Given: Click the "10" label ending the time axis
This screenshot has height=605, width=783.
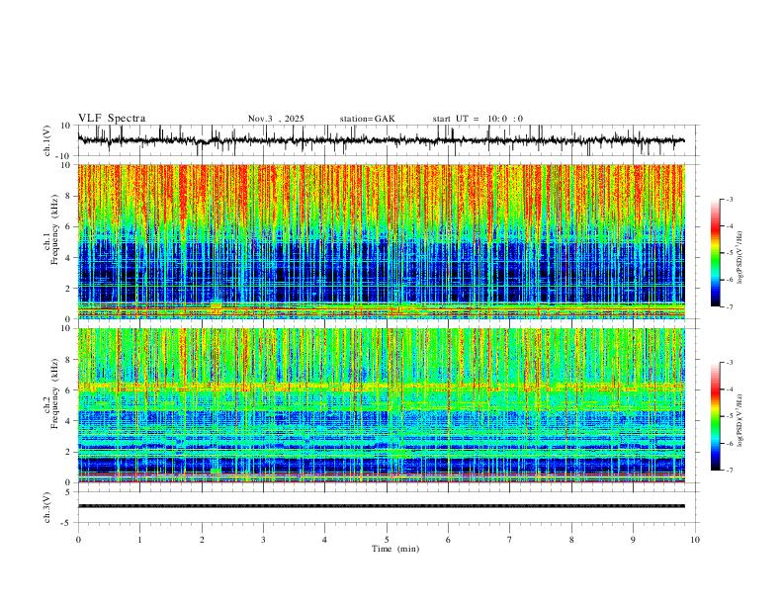Looking at the screenshot, I should pos(695,540).
